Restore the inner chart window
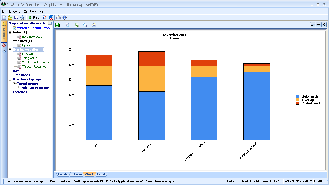Viewport: 329px width, 185px height. (x=318, y=25)
